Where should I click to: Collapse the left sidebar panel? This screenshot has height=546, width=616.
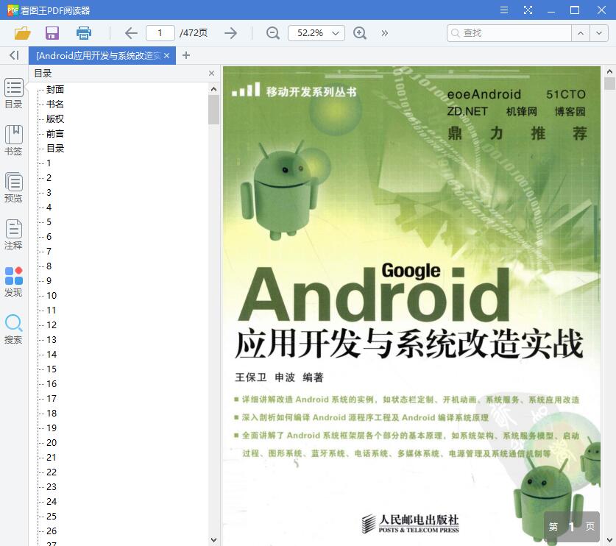pyautogui.click(x=13, y=55)
